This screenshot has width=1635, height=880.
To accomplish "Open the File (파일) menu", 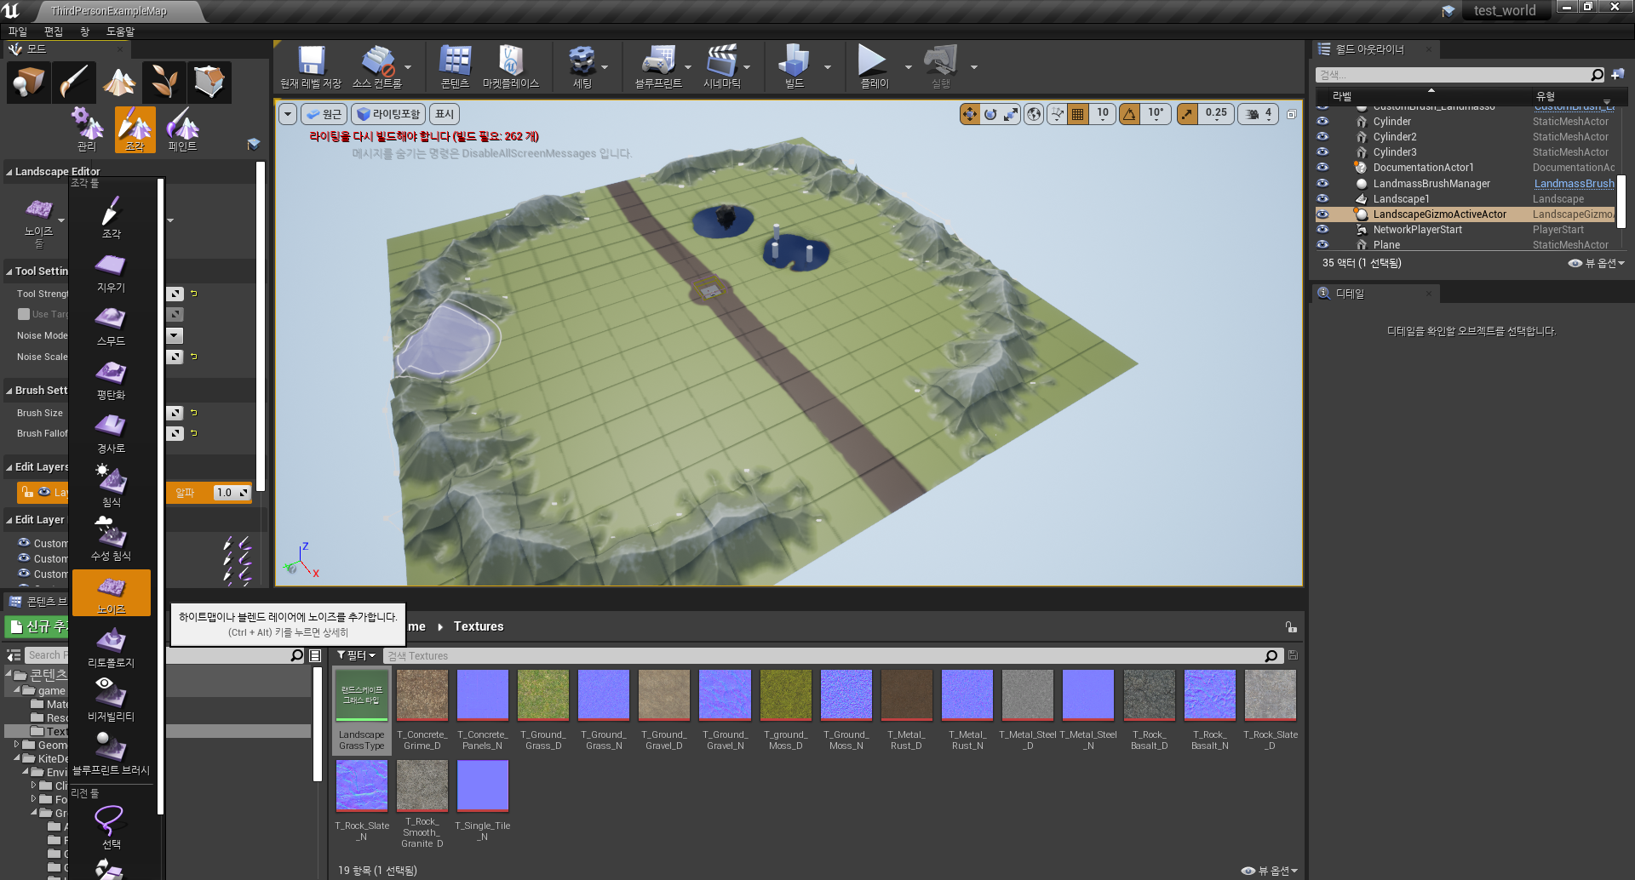I will 17,31.
